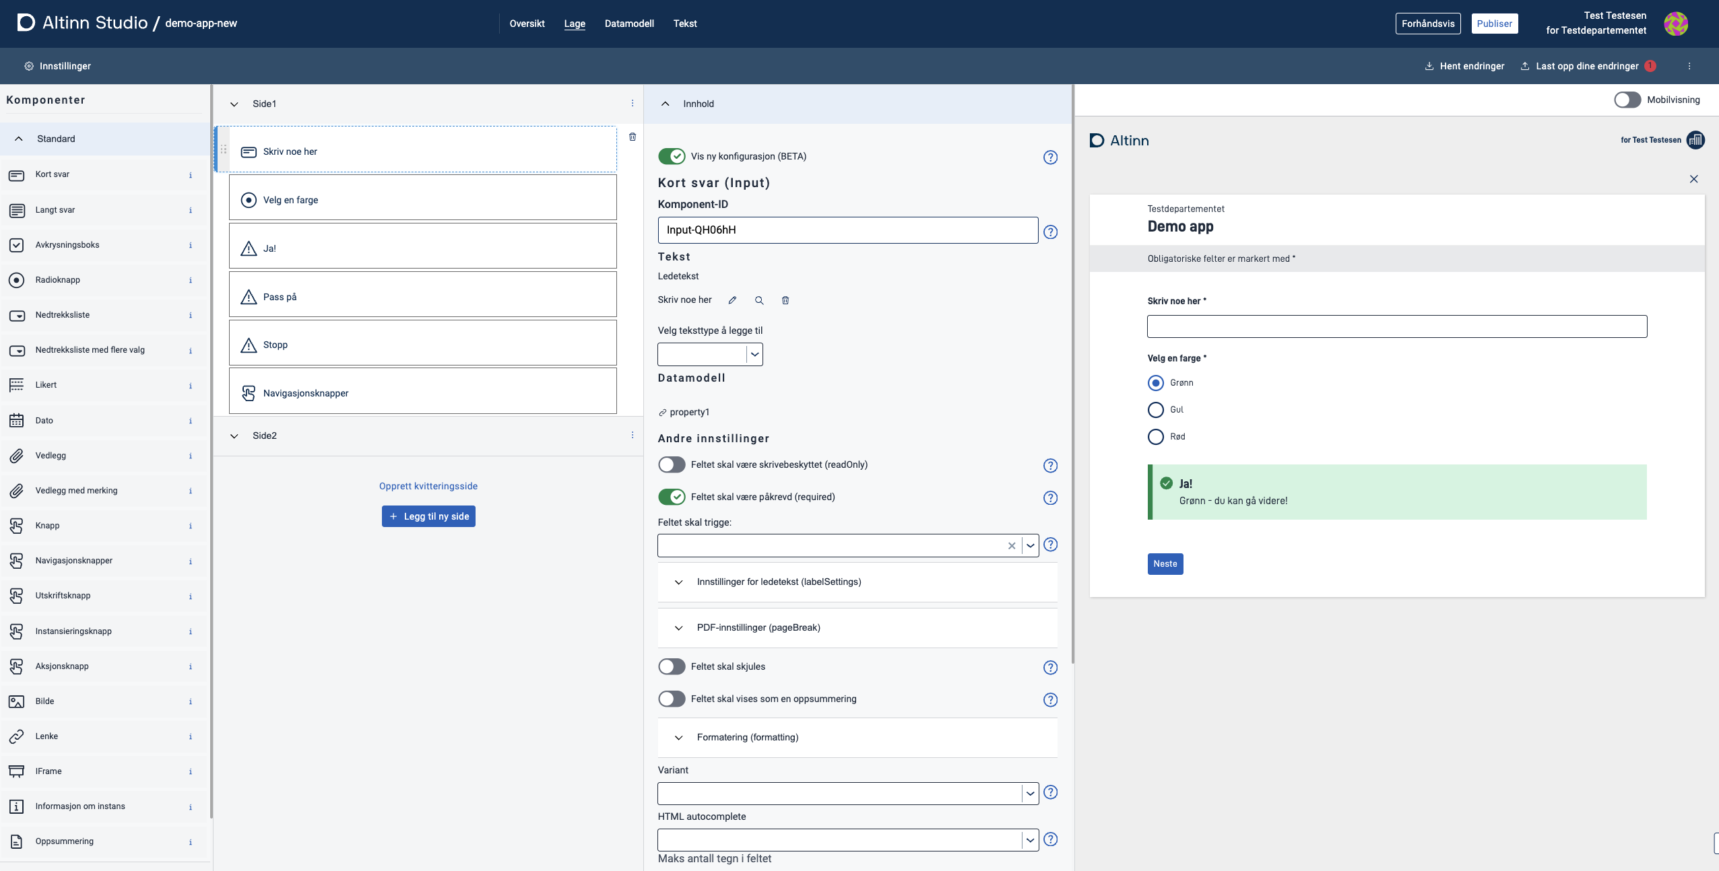Toggle Vis ny konfigurasjon (BETA) switch
Viewport: 1719px width, 871px height.
[x=672, y=156]
